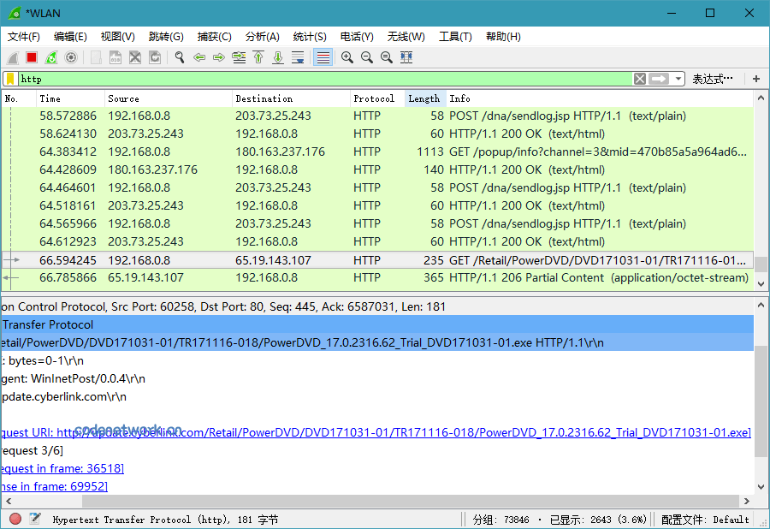The width and height of the screenshot is (770, 529).
Task: Select the HTTP 206 Partial Content packet
Action: 342,277
